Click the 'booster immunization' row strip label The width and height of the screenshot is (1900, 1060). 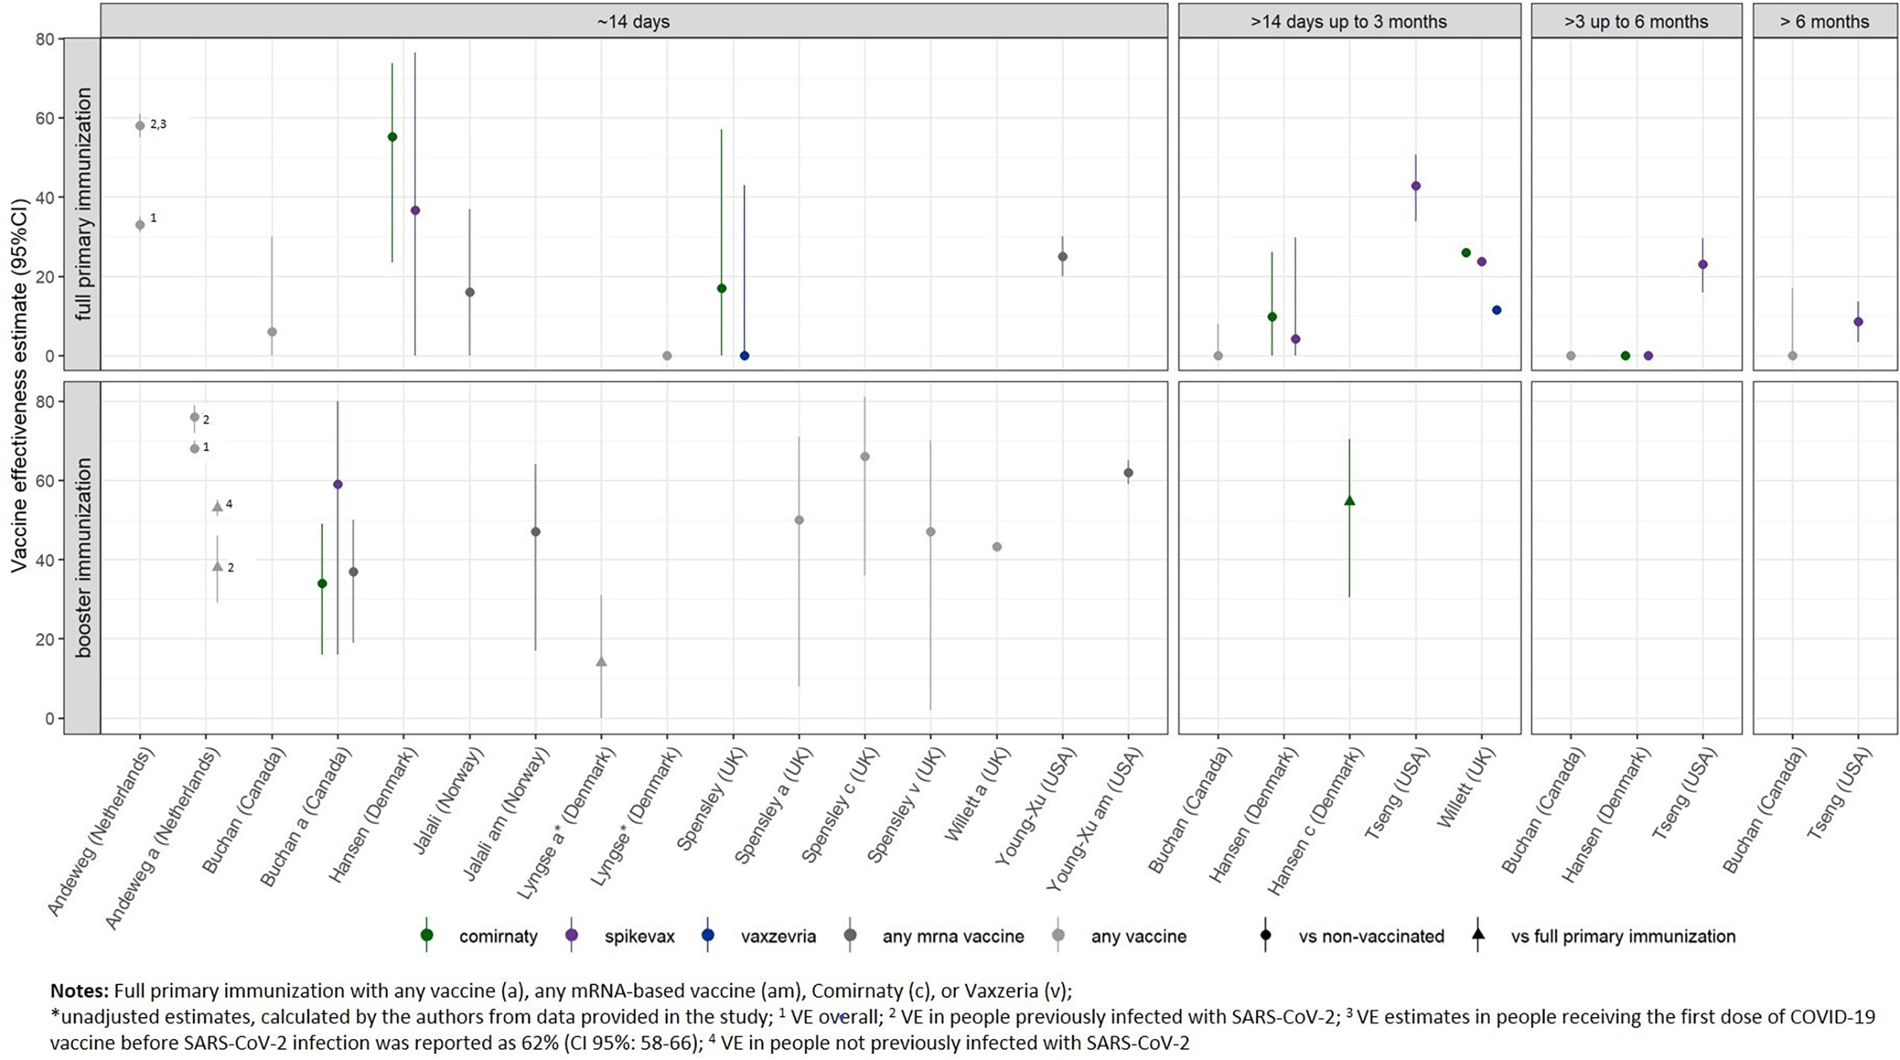(82, 557)
